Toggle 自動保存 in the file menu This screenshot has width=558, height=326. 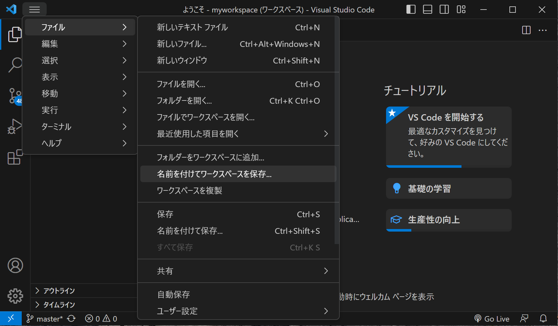click(238, 294)
